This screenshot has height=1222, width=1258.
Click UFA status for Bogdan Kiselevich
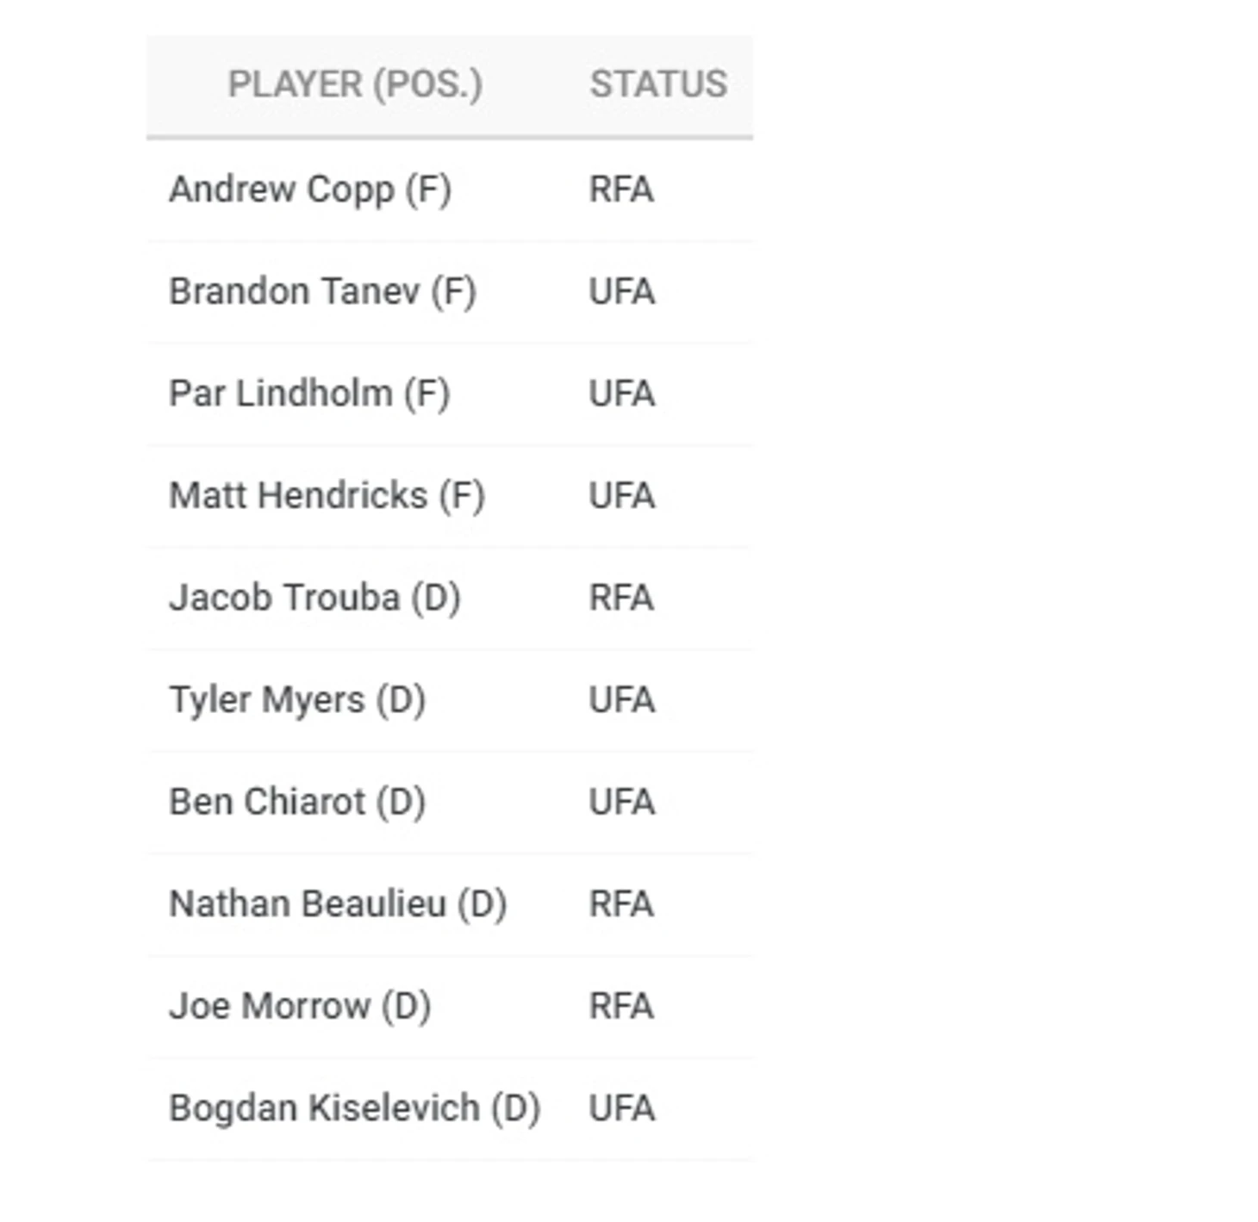click(622, 1108)
